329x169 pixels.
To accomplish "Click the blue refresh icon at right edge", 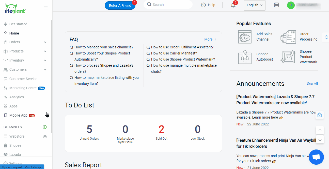I will tap(326, 37).
